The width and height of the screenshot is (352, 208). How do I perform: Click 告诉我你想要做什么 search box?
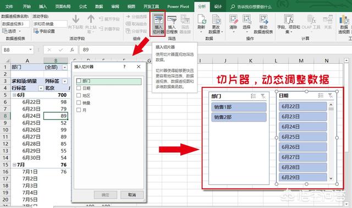tap(251, 7)
